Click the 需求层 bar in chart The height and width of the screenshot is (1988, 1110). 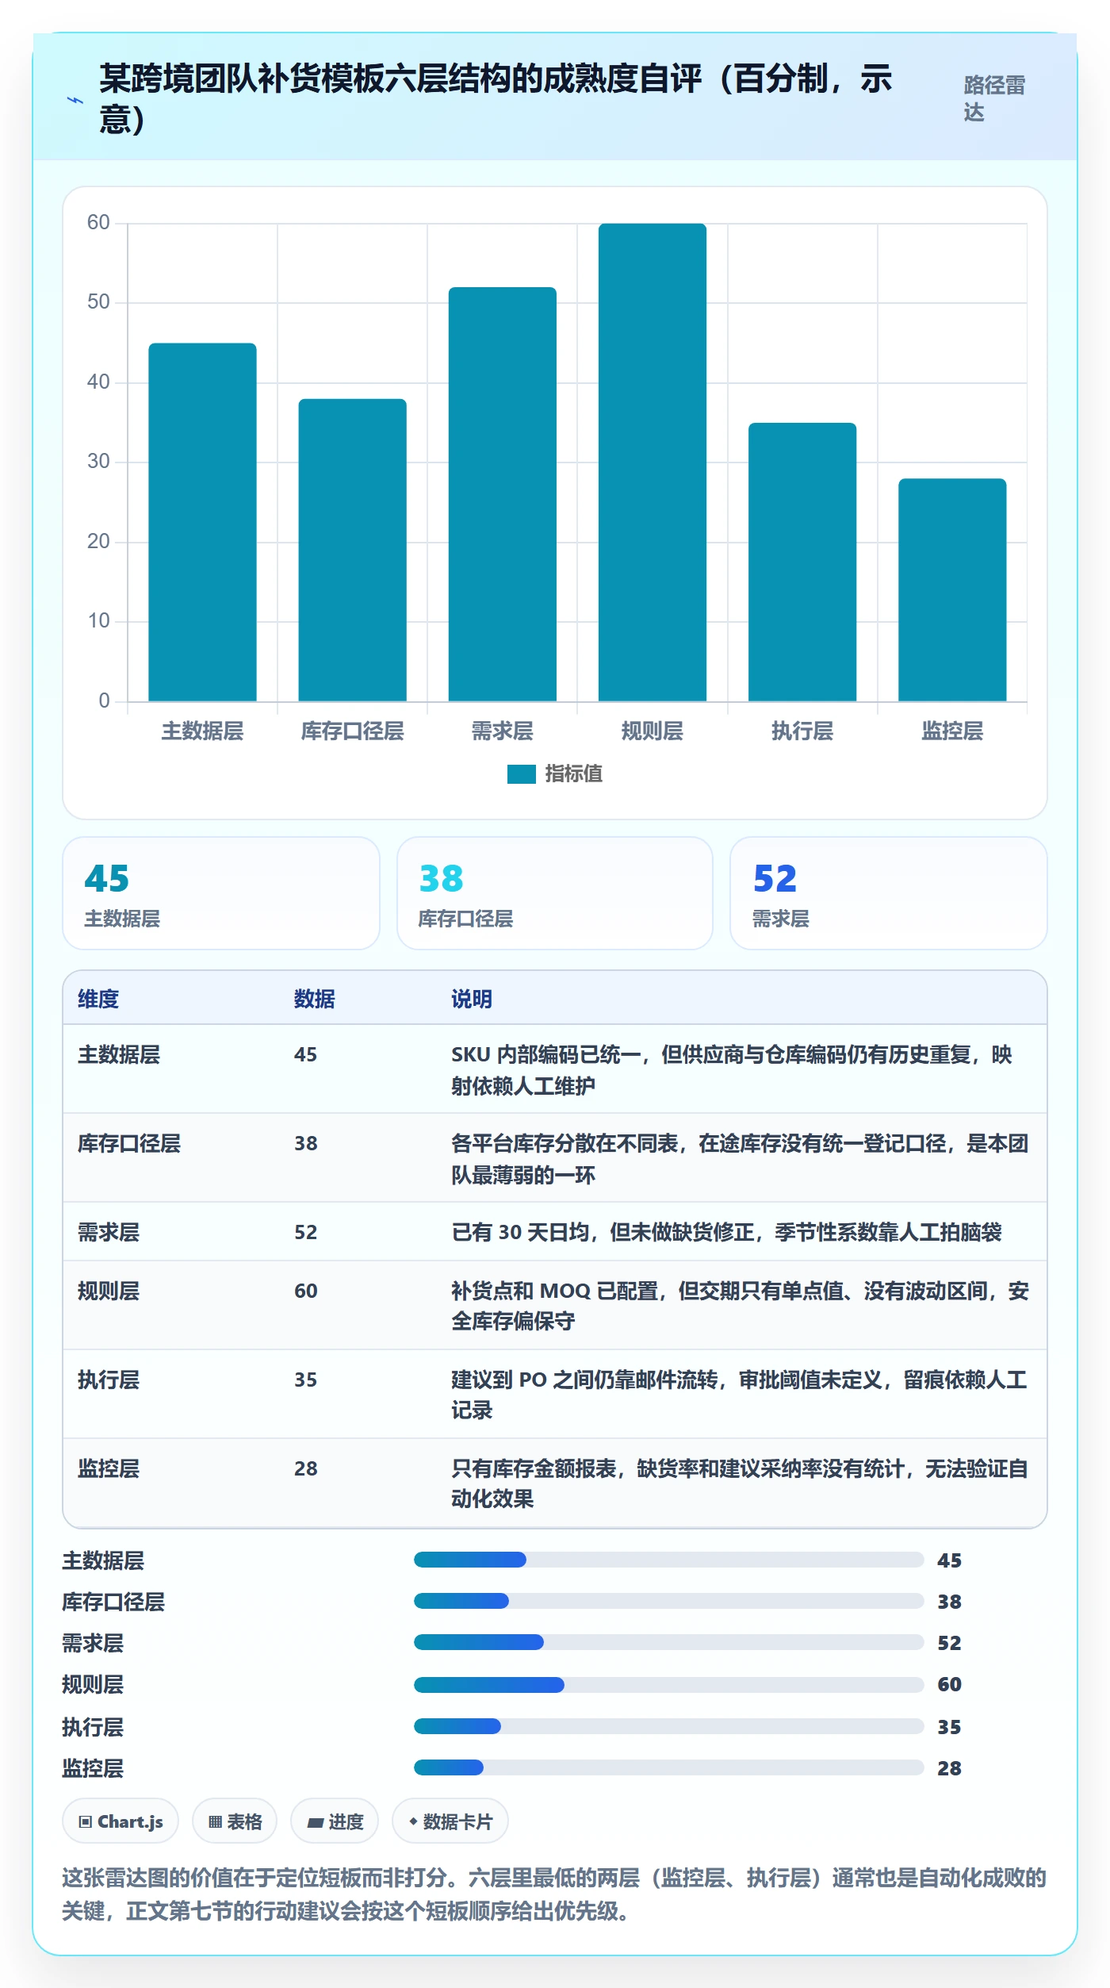(503, 494)
